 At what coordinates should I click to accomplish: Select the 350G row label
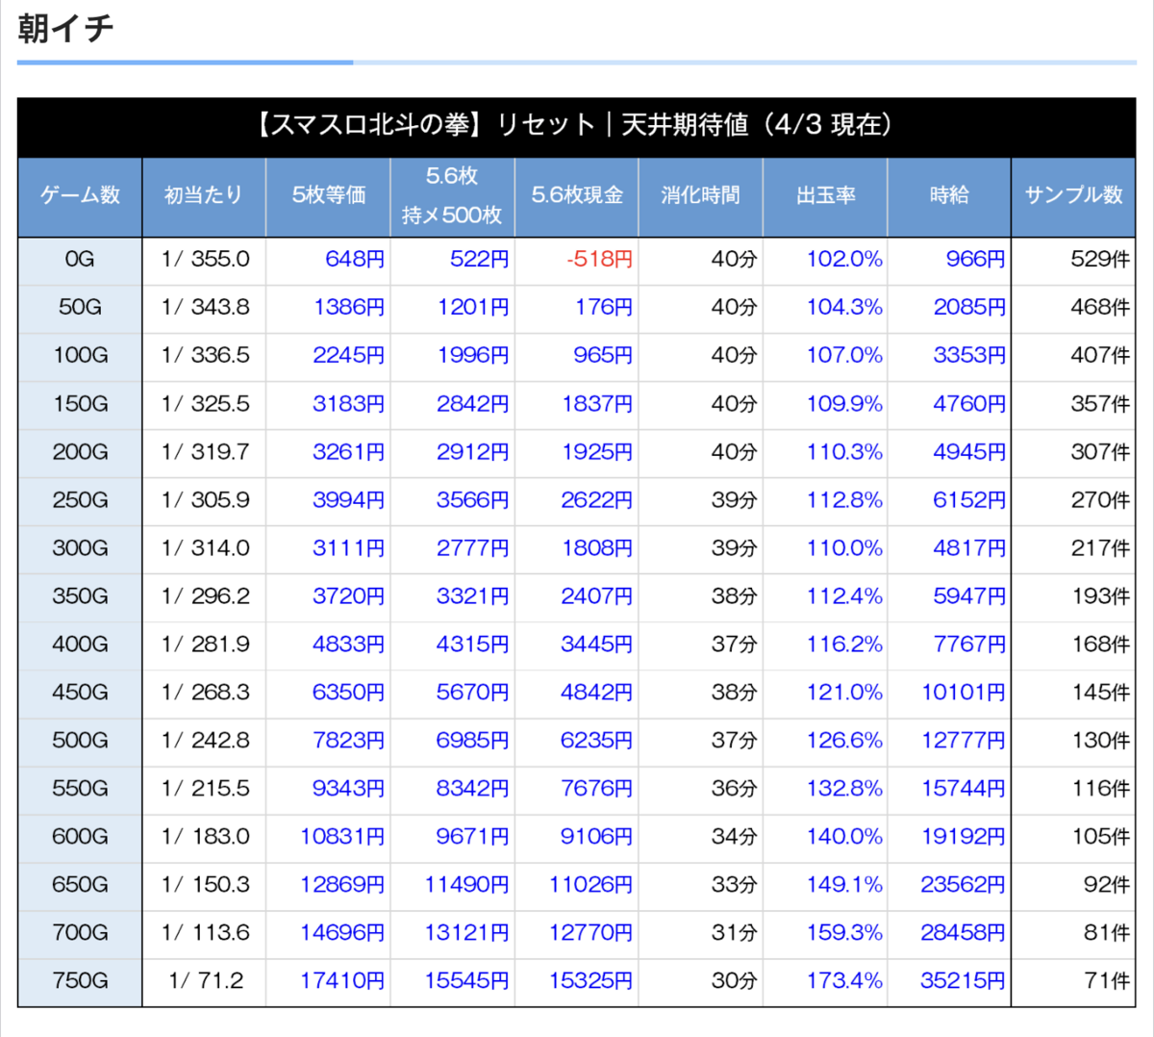pyautogui.click(x=80, y=596)
